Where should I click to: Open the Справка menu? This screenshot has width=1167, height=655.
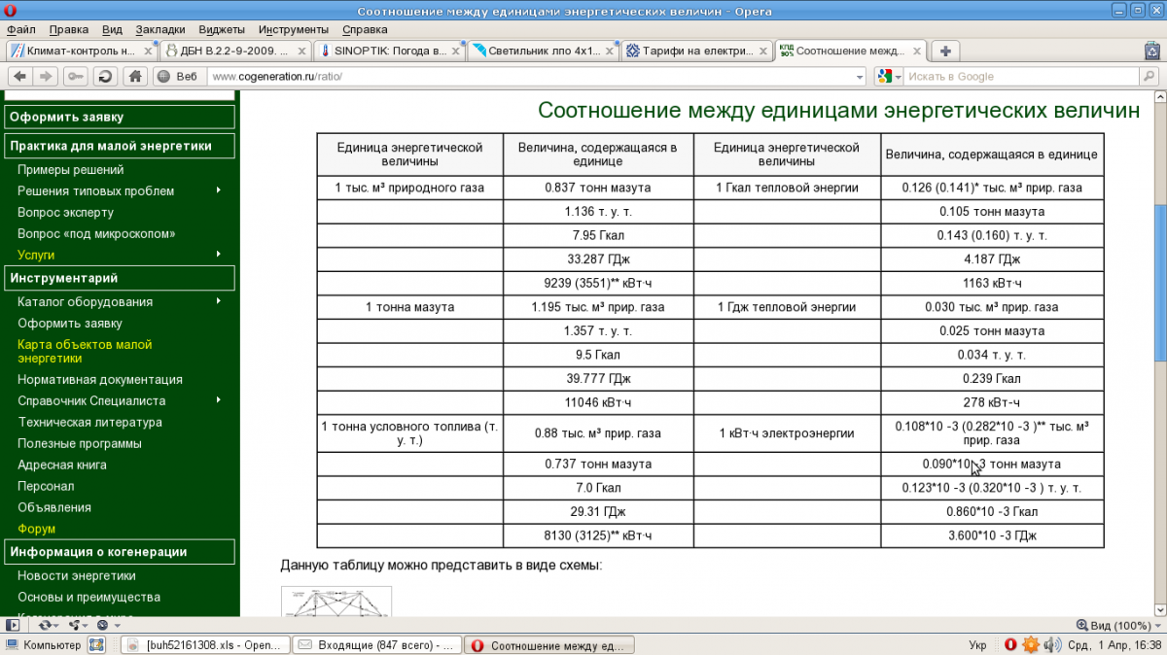pyautogui.click(x=365, y=29)
